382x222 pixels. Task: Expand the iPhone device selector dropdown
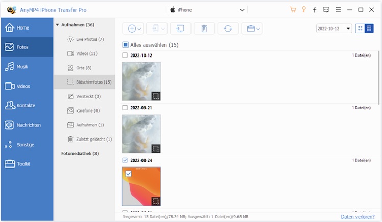(x=242, y=10)
